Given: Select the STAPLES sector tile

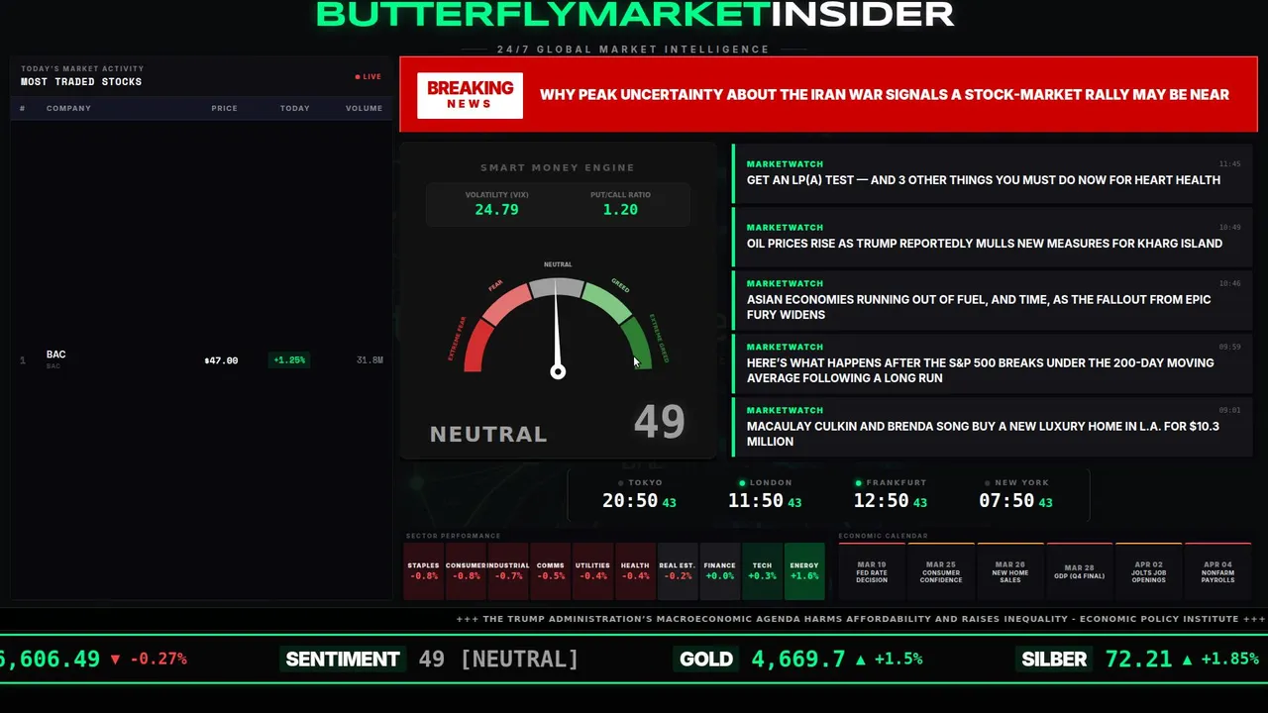Looking at the screenshot, I should (424, 570).
